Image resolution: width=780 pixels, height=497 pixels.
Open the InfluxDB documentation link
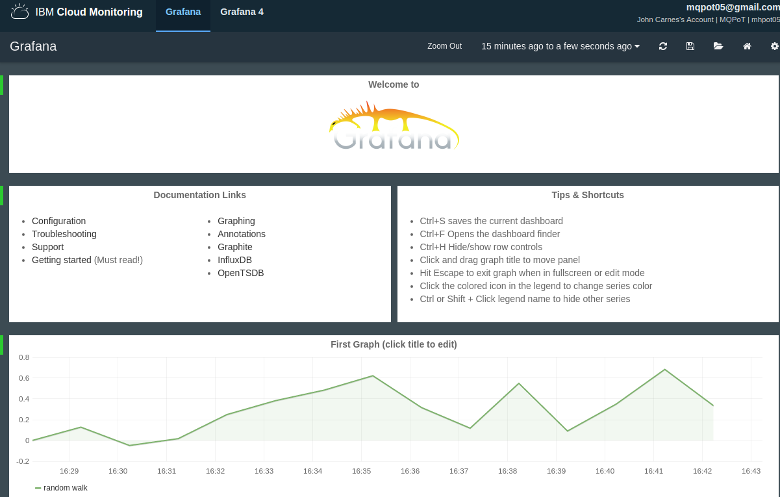coord(234,260)
